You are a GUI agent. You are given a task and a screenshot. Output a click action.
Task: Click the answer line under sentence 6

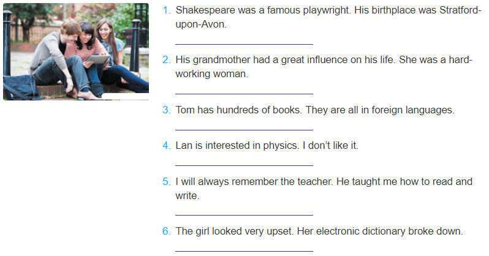244,251
